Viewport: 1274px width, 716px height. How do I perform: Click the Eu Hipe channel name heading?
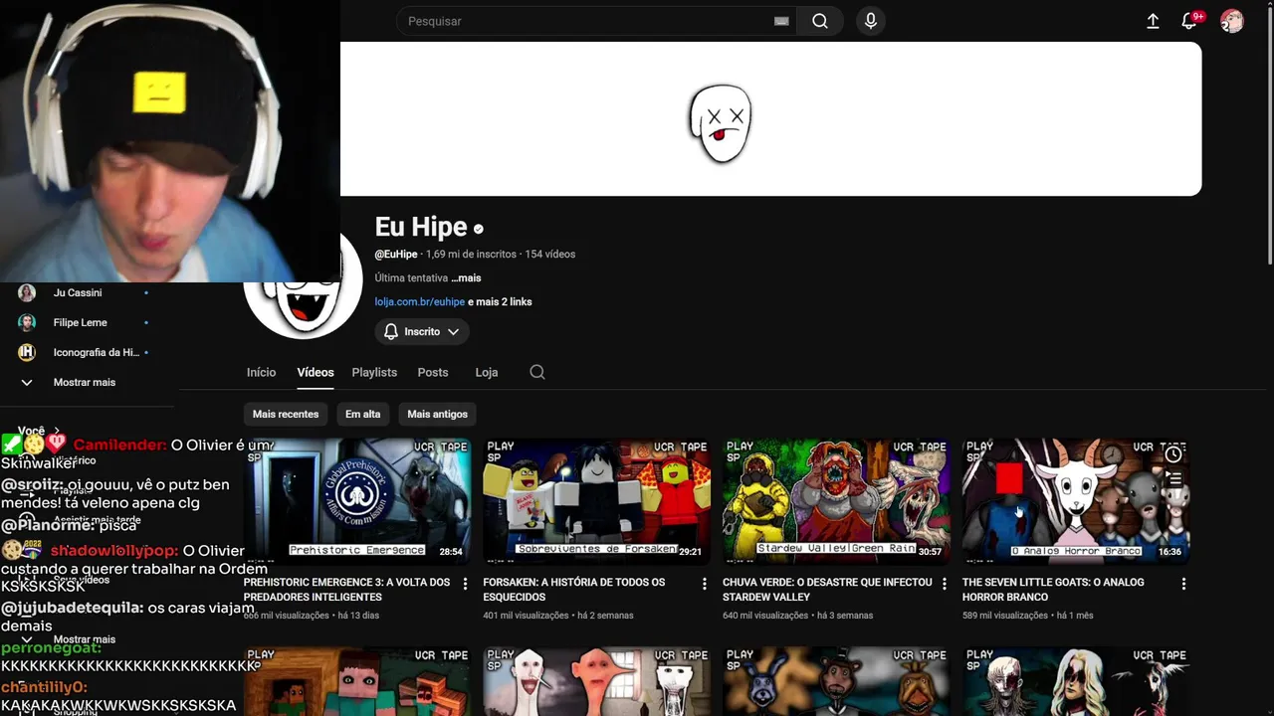pos(421,227)
